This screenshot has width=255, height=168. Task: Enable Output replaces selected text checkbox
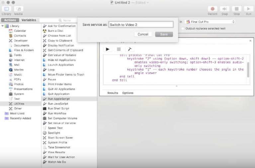(x=183, y=28)
